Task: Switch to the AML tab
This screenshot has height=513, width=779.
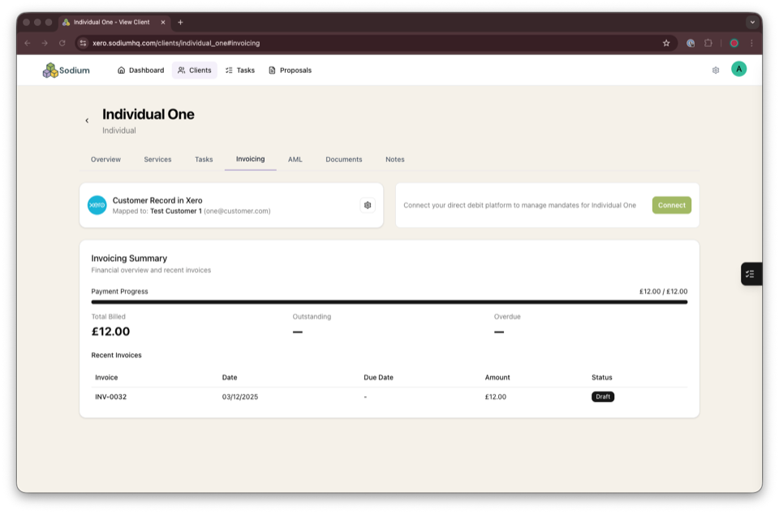Action: (x=295, y=159)
